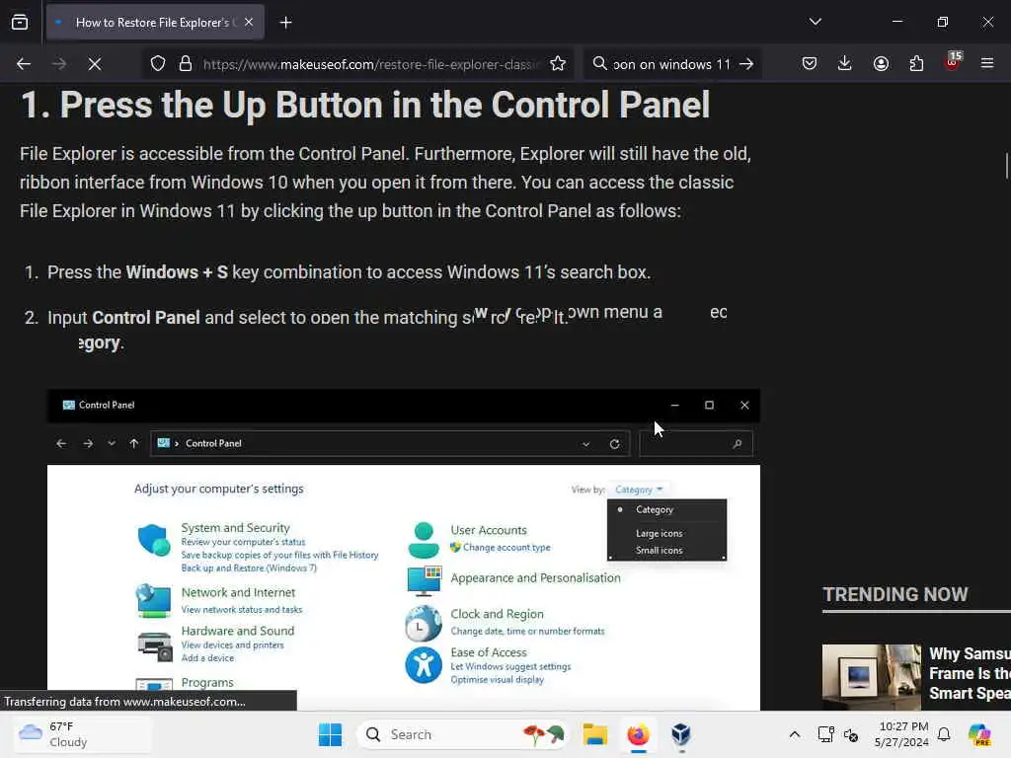Open the notifications bell icon
1011x758 pixels.
click(x=944, y=734)
